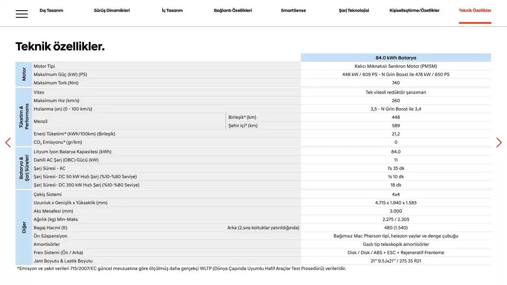Click the left red arrow for previous slide

pos(8,142)
